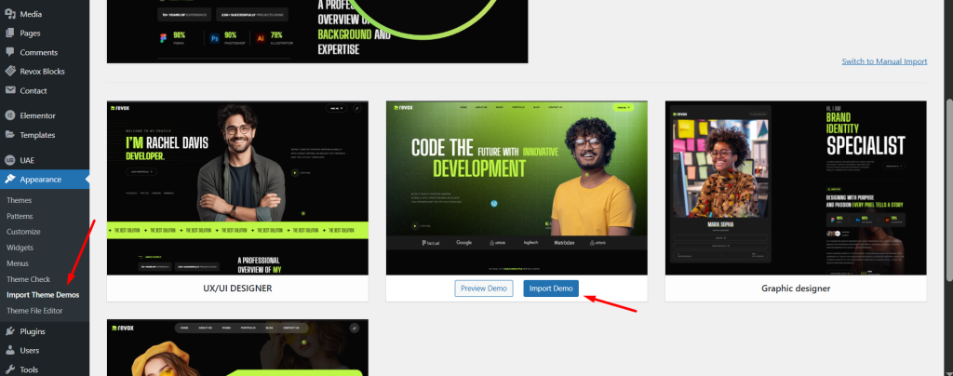Click the Media icon in the sidebar
Image resolution: width=953 pixels, height=376 pixels.
[x=9, y=14]
